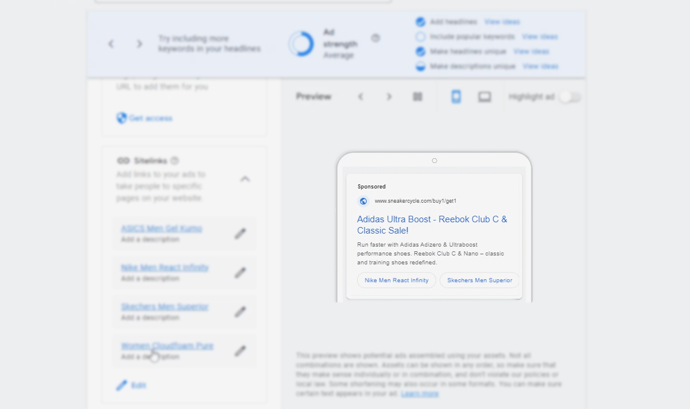Show next ad strength suggestion
Image resolution: width=690 pixels, height=409 pixels.
coord(139,44)
